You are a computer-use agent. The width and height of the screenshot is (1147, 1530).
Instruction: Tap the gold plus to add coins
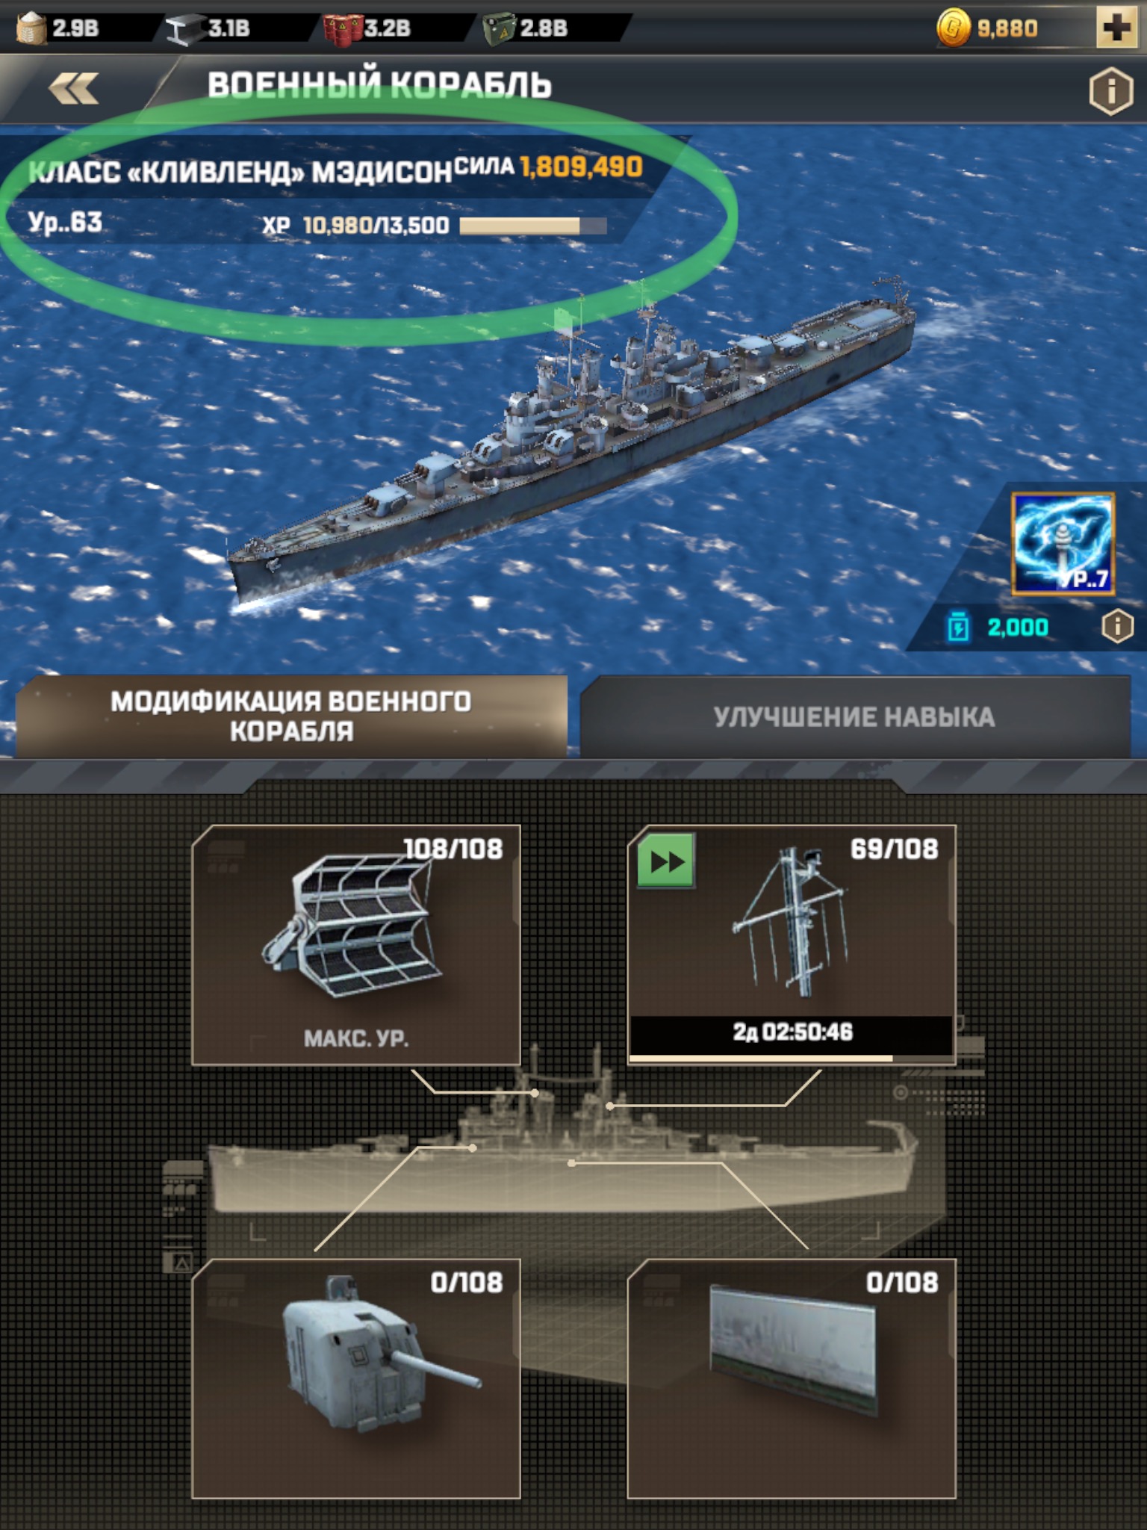[1116, 27]
